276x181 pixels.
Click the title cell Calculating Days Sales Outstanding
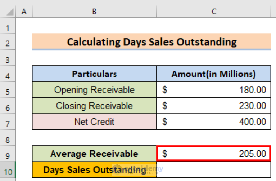click(x=151, y=42)
